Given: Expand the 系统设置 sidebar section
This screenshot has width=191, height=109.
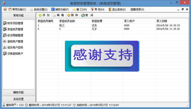Looking at the screenshot, I should click(x=19, y=99).
